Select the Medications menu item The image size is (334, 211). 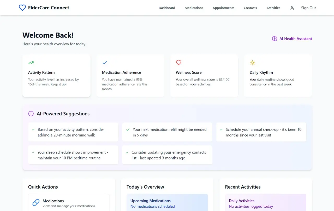(194, 8)
